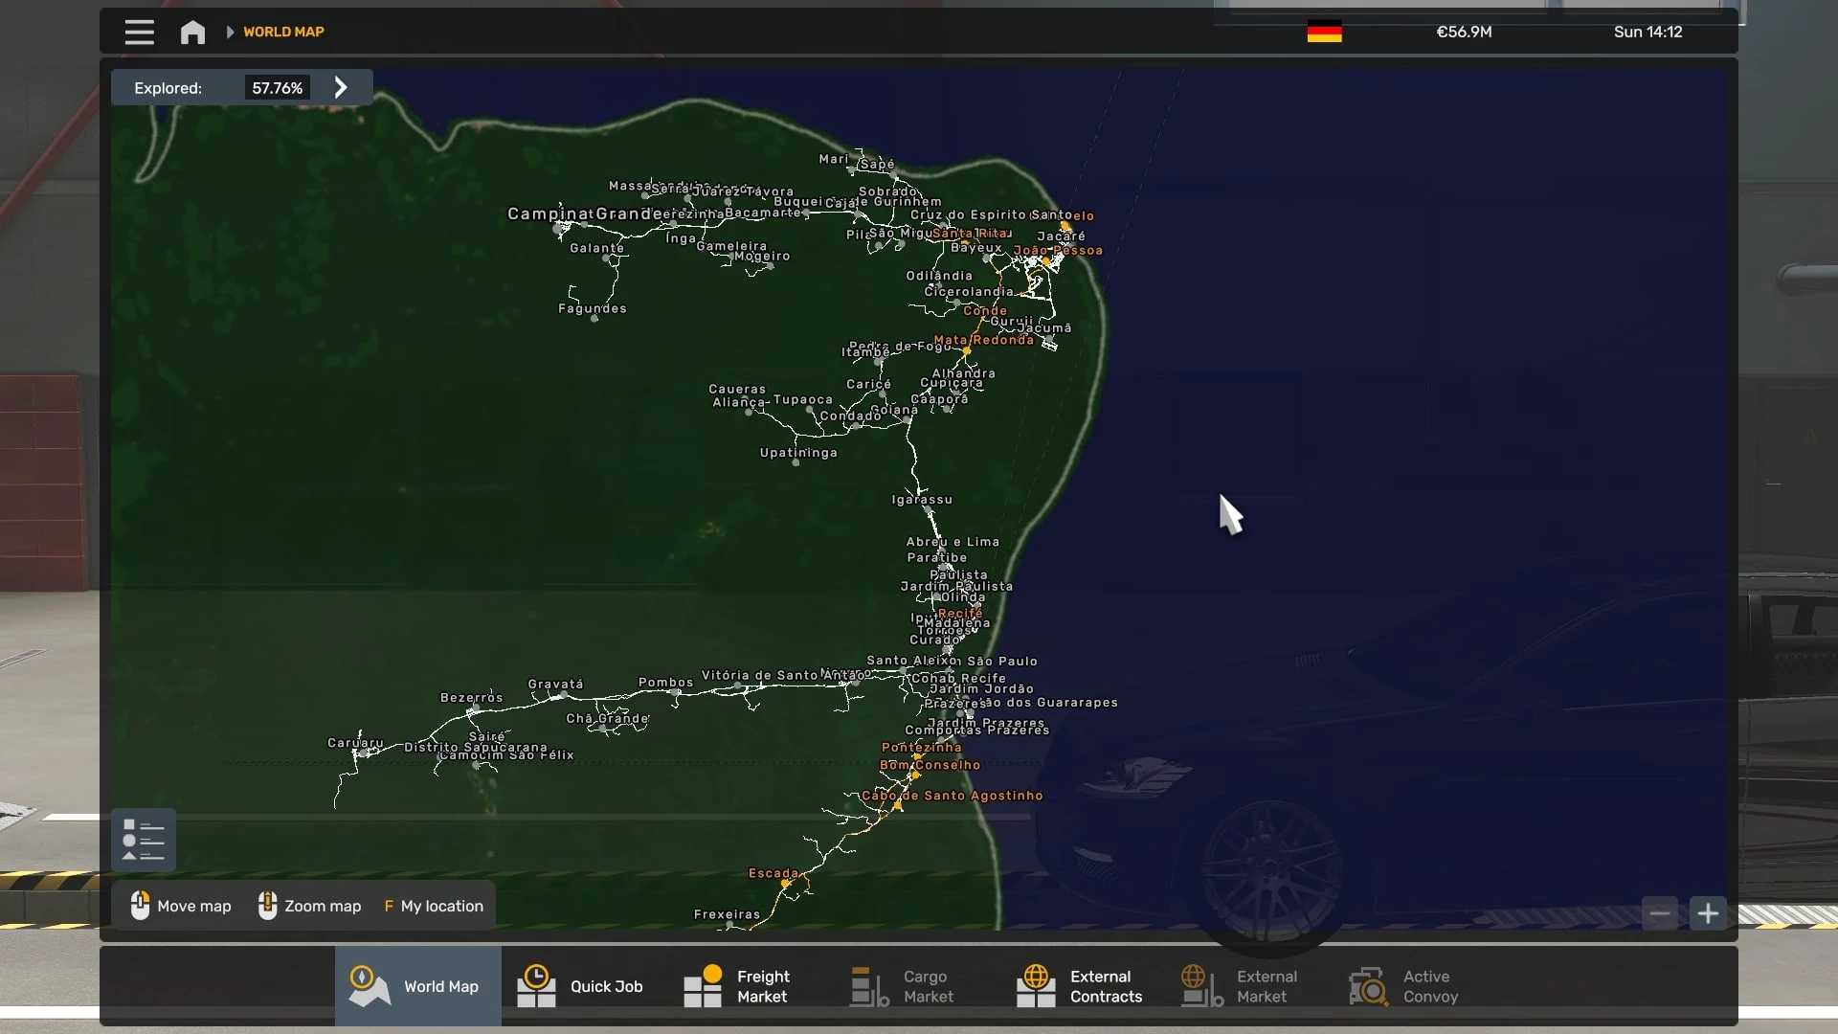Click the Recife city label
Screen dimensions: 1838x1034
pos(960,613)
